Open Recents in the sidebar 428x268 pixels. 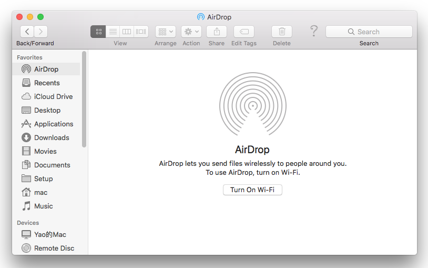coord(46,83)
